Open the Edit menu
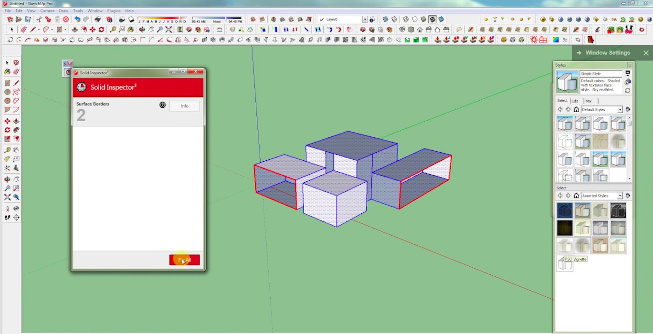 (x=19, y=10)
